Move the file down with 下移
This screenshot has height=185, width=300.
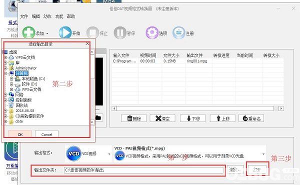point(192,118)
